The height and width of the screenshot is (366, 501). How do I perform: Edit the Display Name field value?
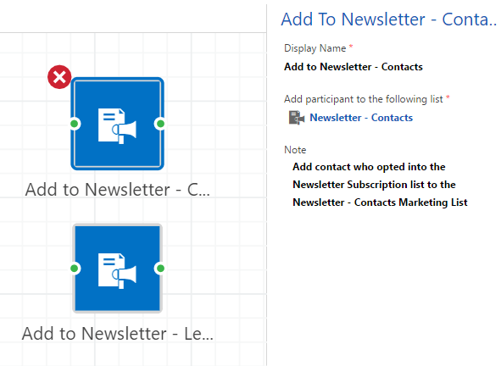point(353,67)
